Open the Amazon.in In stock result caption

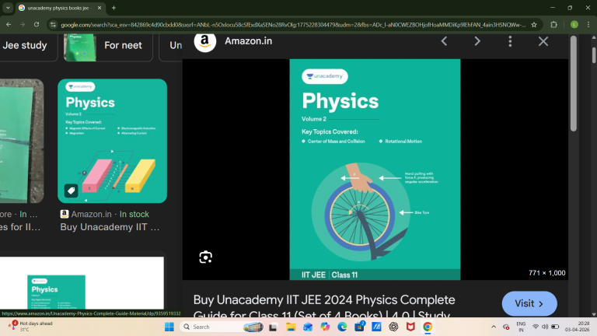(x=105, y=214)
